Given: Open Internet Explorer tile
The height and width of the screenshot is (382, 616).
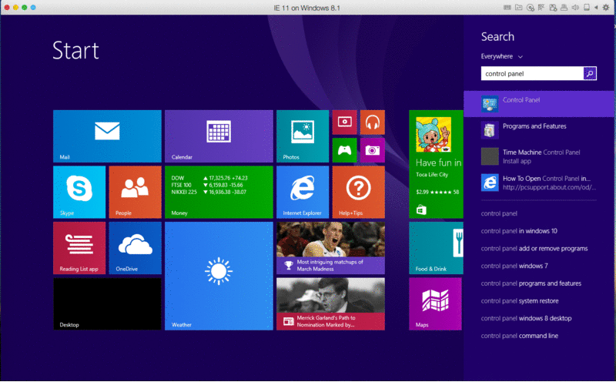Looking at the screenshot, I should point(303,192).
